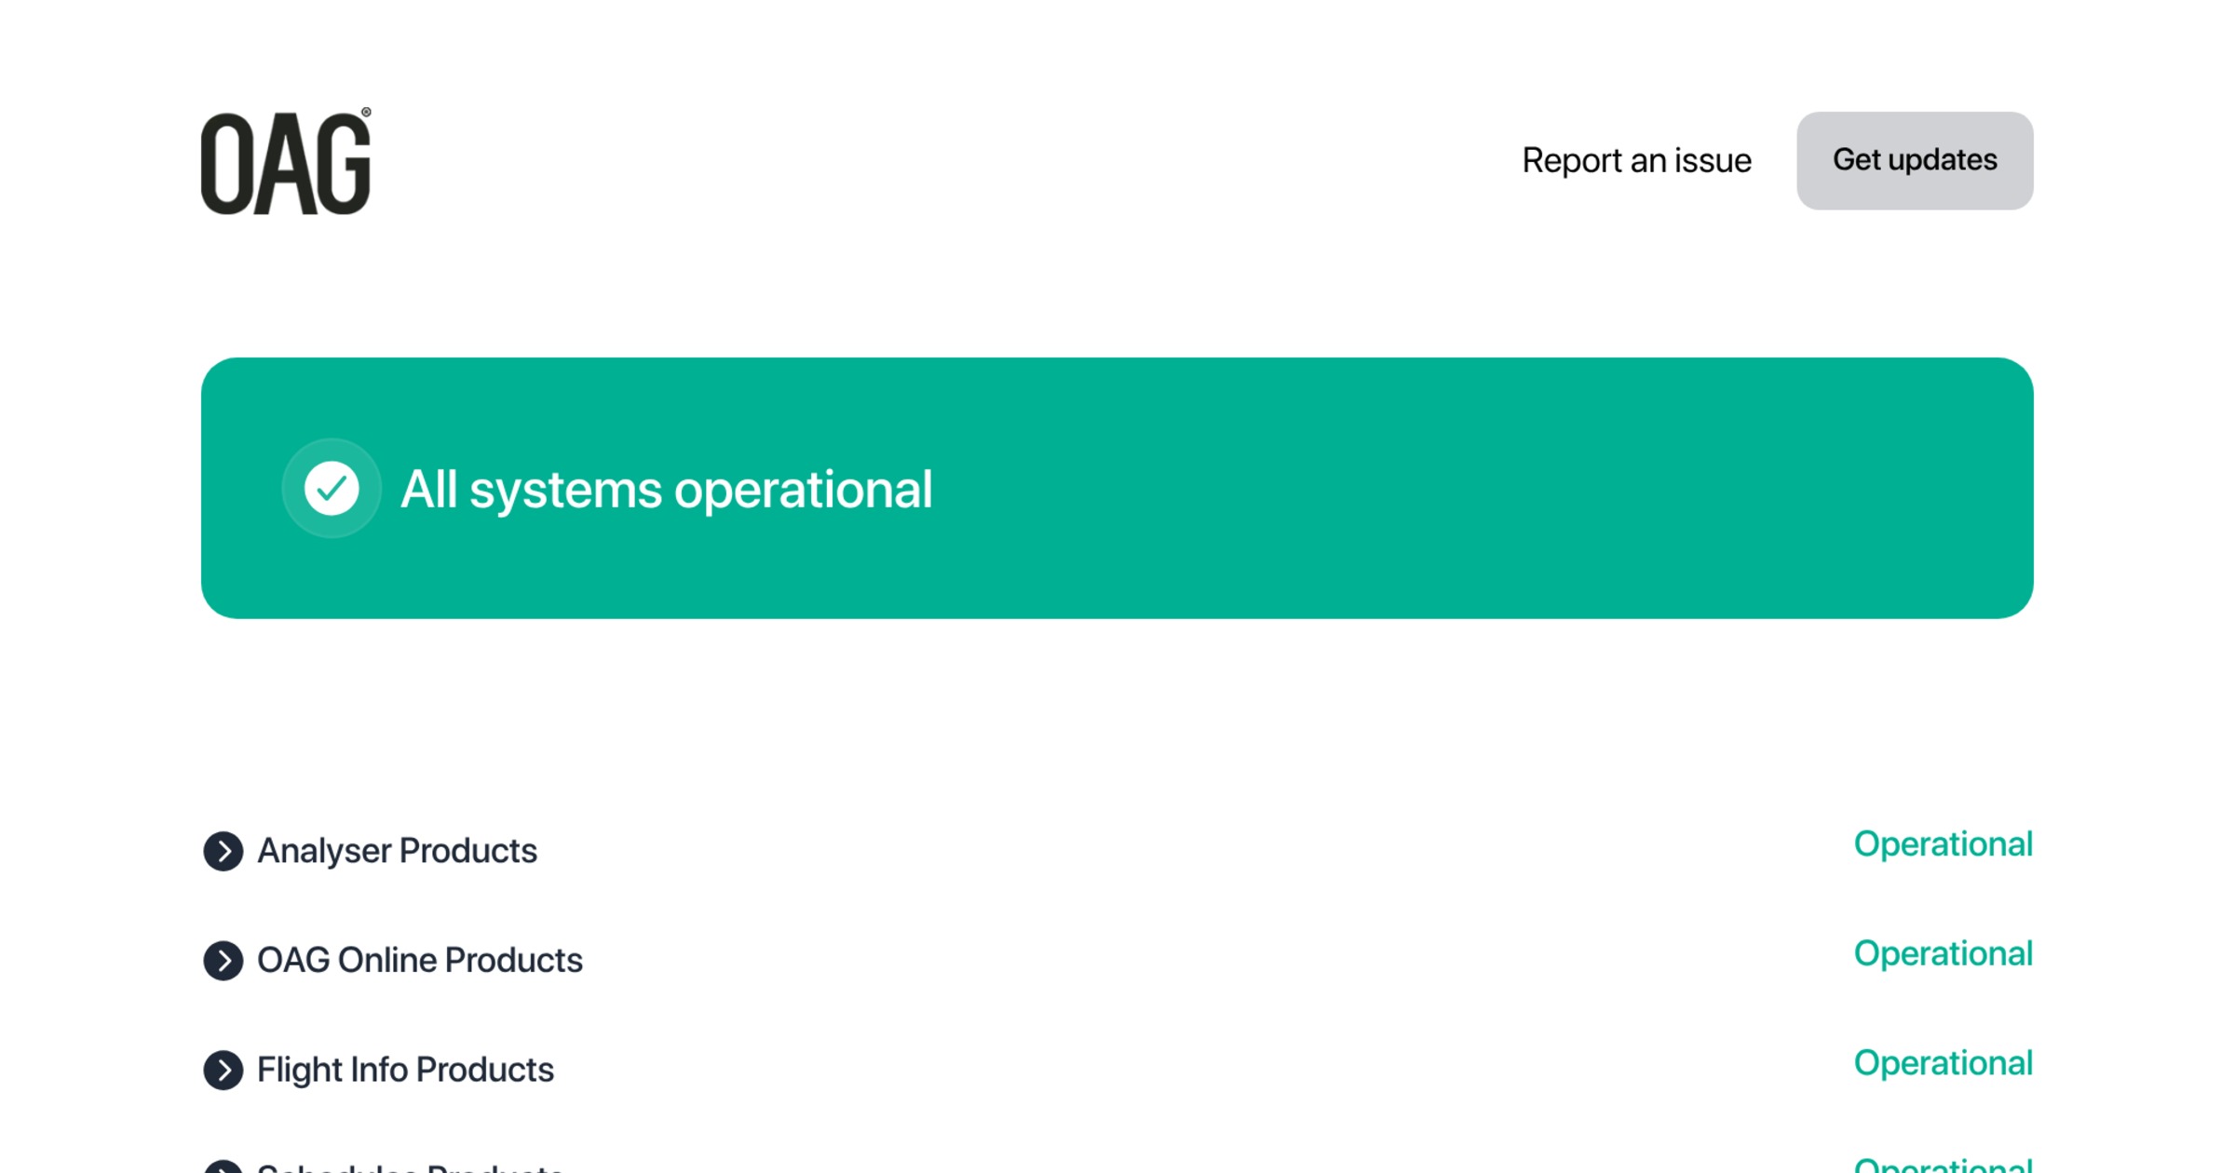The width and height of the screenshot is (2235, 1173).
Task: Expand the Flight Info Products group
Action: click(x=405, y=1070)
